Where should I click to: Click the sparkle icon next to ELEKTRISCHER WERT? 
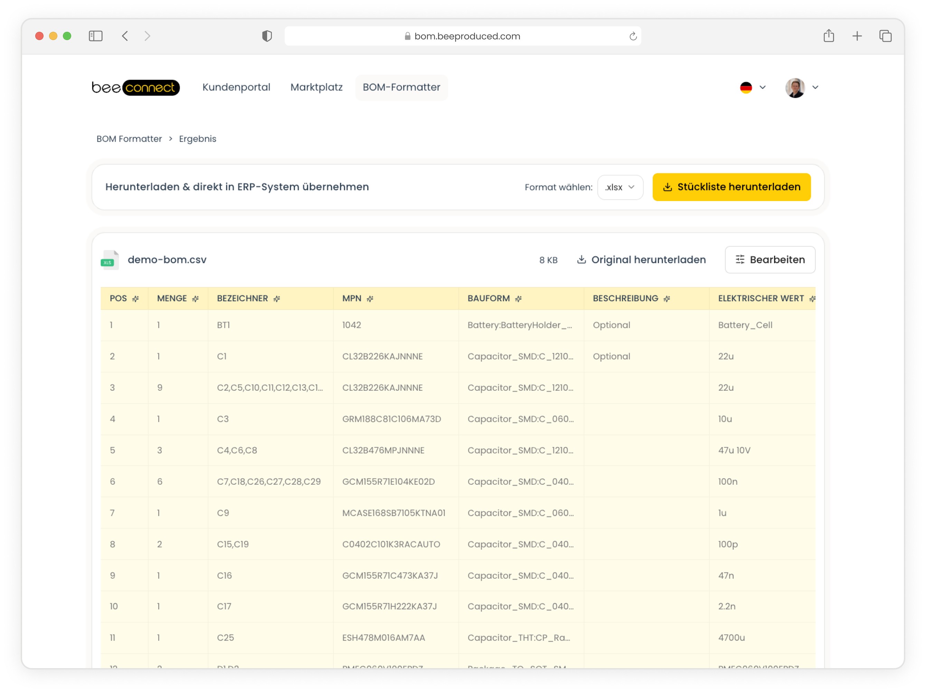812,299
